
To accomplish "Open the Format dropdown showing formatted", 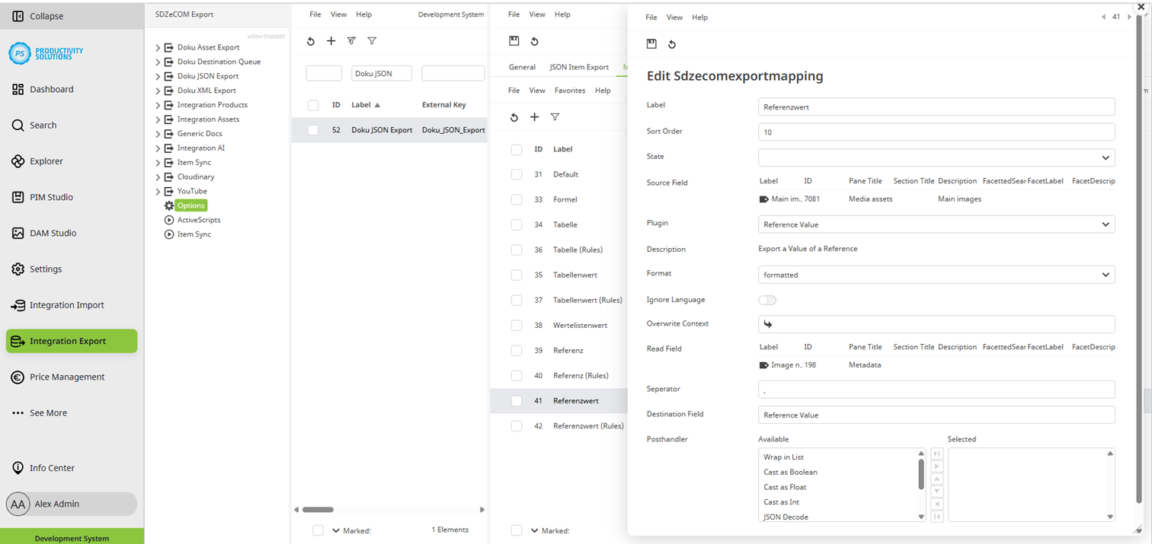I will (936, 274).
